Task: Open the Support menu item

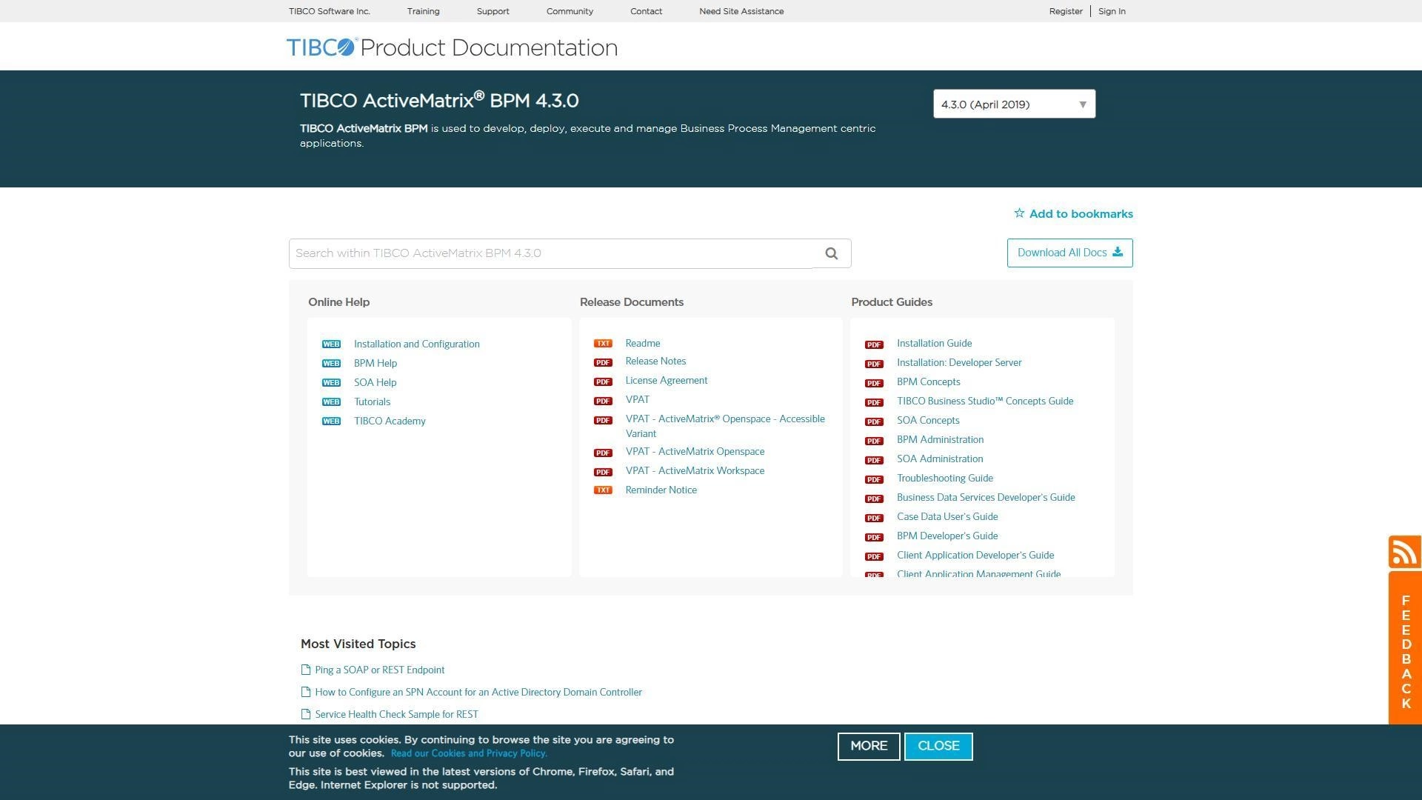Action: point(493,11)
